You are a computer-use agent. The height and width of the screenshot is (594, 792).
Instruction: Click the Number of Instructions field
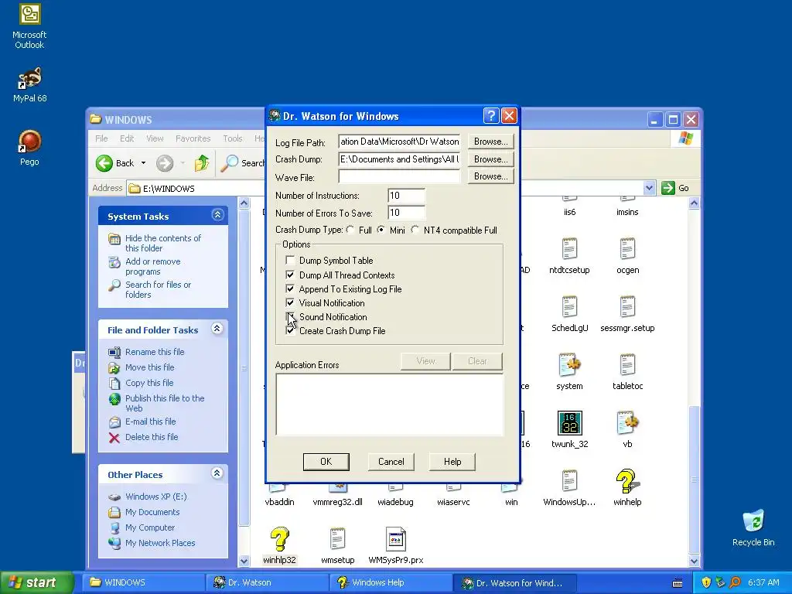(407, 196)
